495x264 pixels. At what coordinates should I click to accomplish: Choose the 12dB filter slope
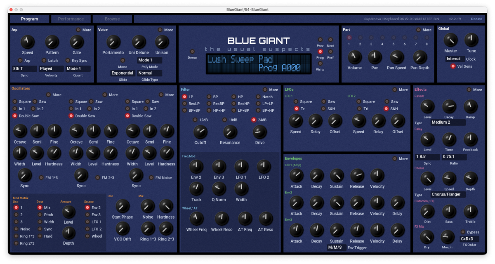click(195, 120)
